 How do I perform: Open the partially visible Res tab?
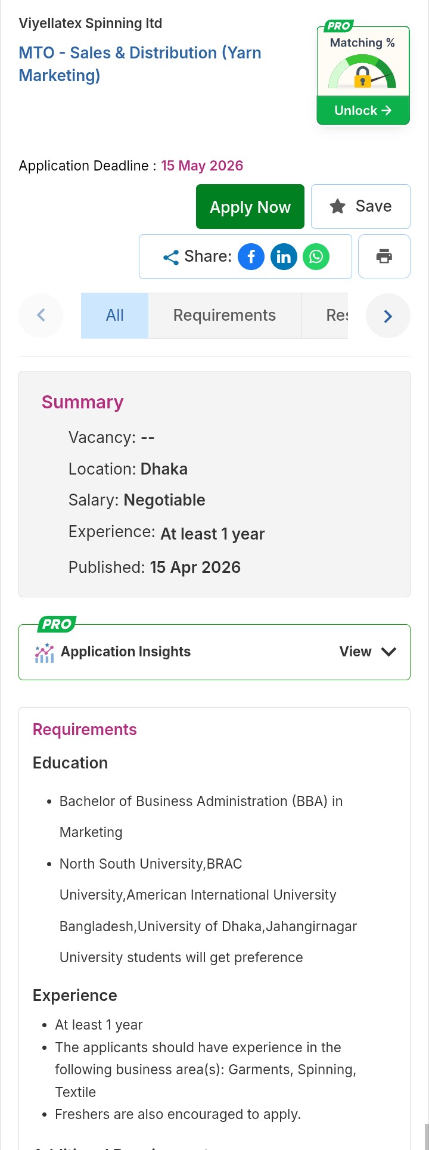(336, 315)
